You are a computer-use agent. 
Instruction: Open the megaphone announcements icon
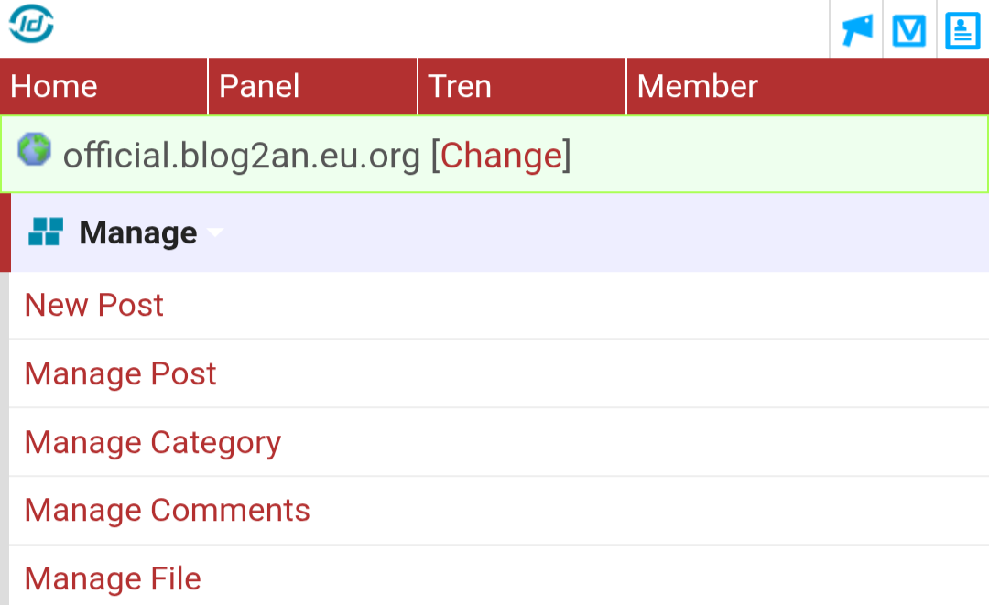click(857, 30)
